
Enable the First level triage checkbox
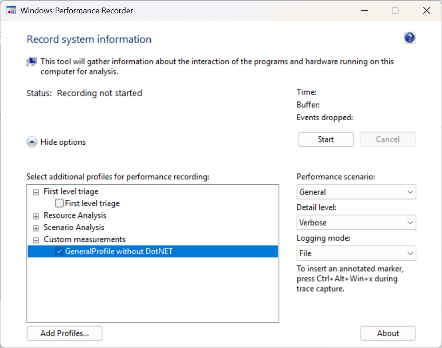59,203
